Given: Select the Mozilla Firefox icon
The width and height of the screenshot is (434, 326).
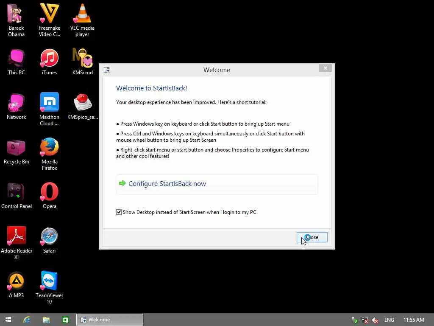Looking at the screenshot, I should (49, 154).
